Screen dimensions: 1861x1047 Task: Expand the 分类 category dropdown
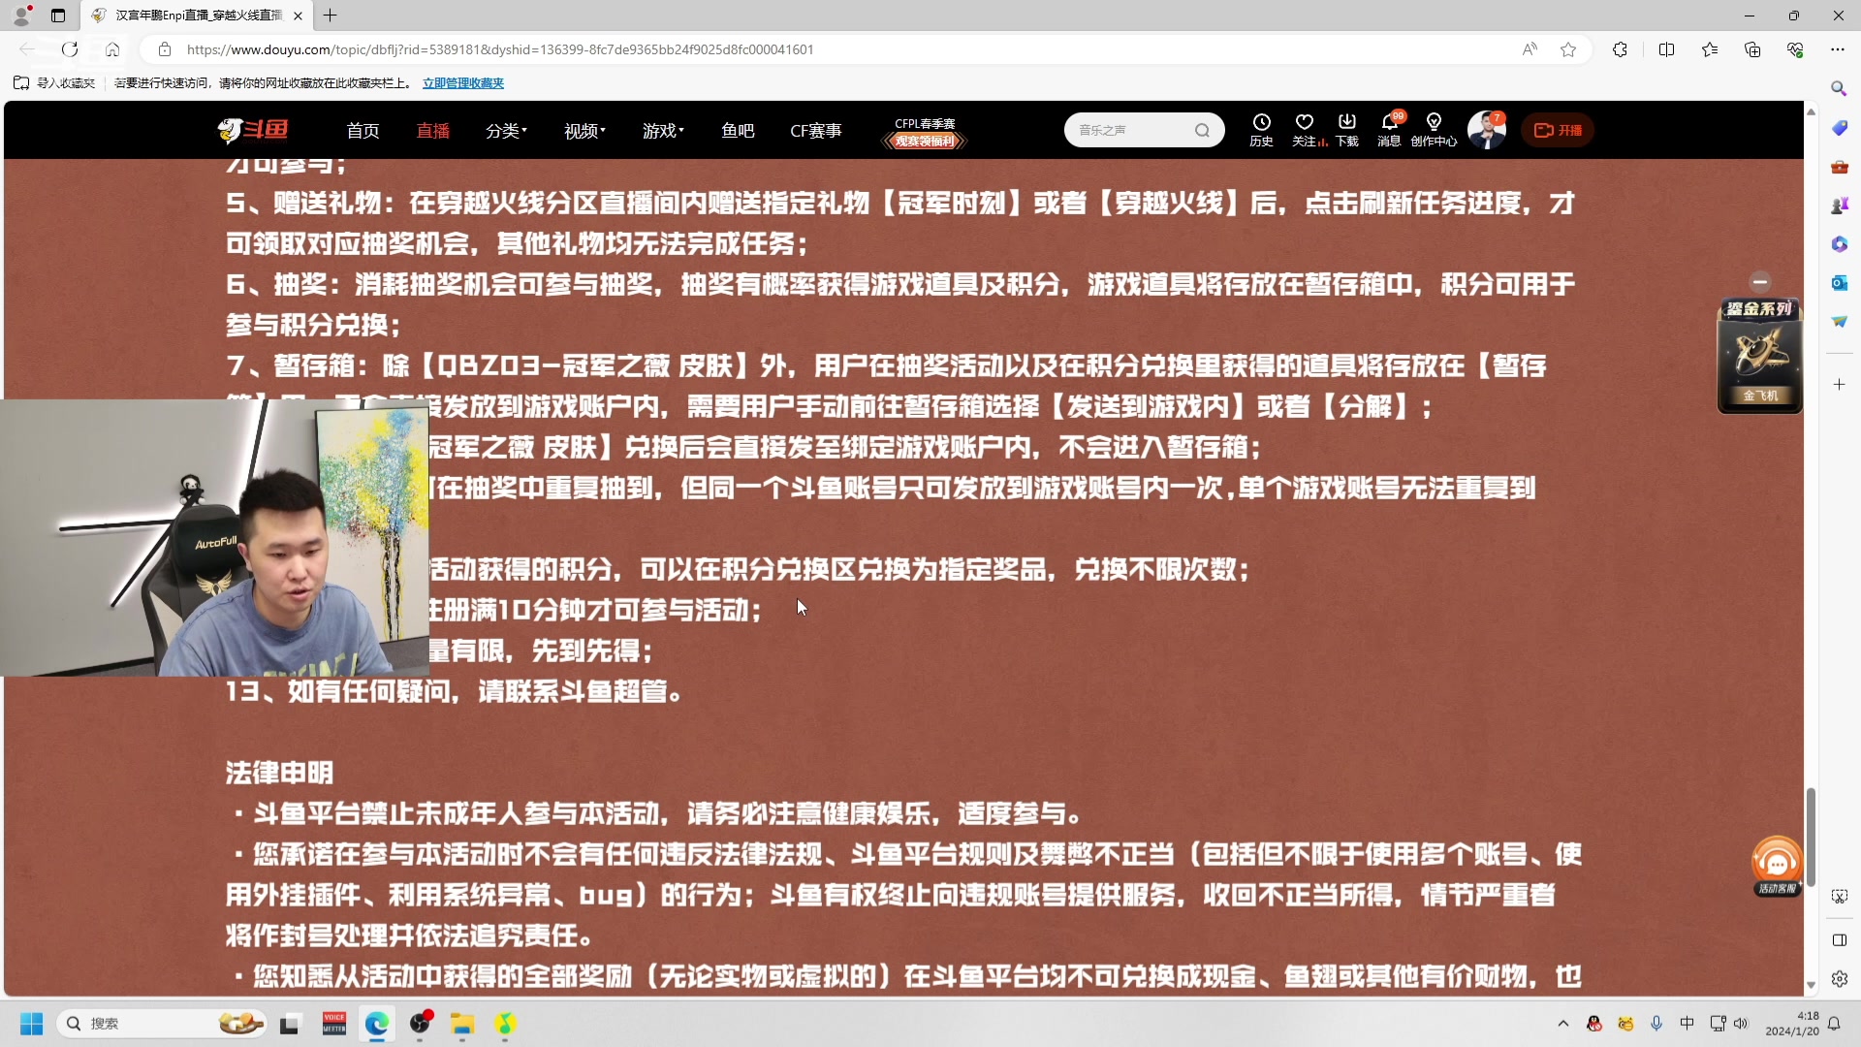[506, 131]
